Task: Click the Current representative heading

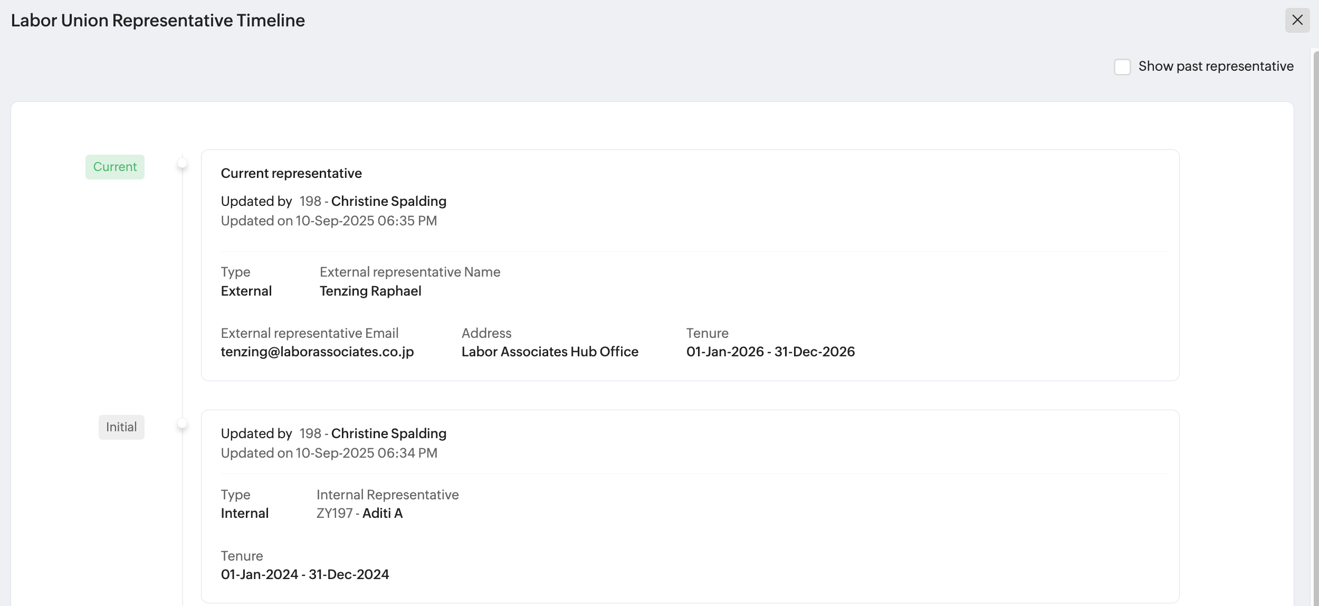Action: [x=291, y=173]
